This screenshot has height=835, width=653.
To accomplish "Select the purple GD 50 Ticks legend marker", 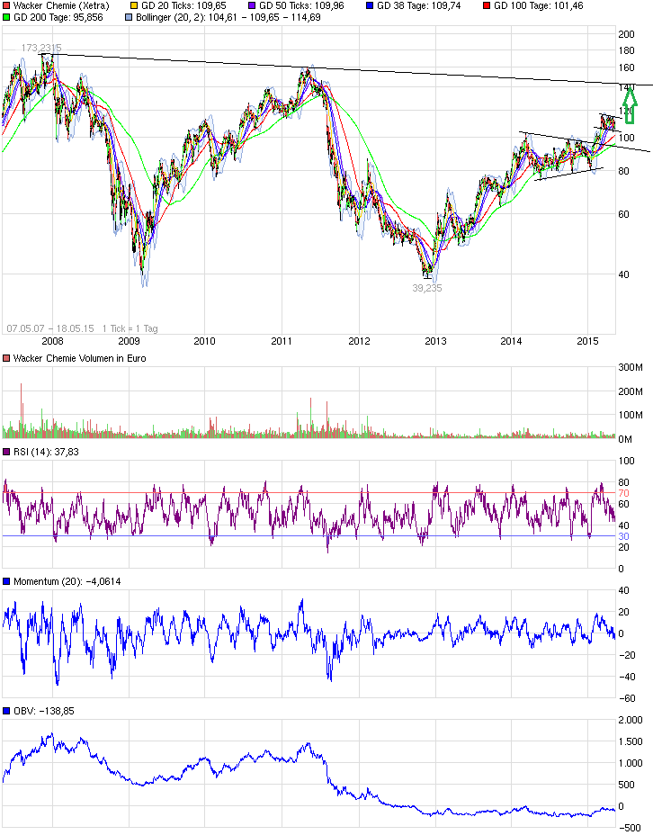I will click(x=252, y=5).
